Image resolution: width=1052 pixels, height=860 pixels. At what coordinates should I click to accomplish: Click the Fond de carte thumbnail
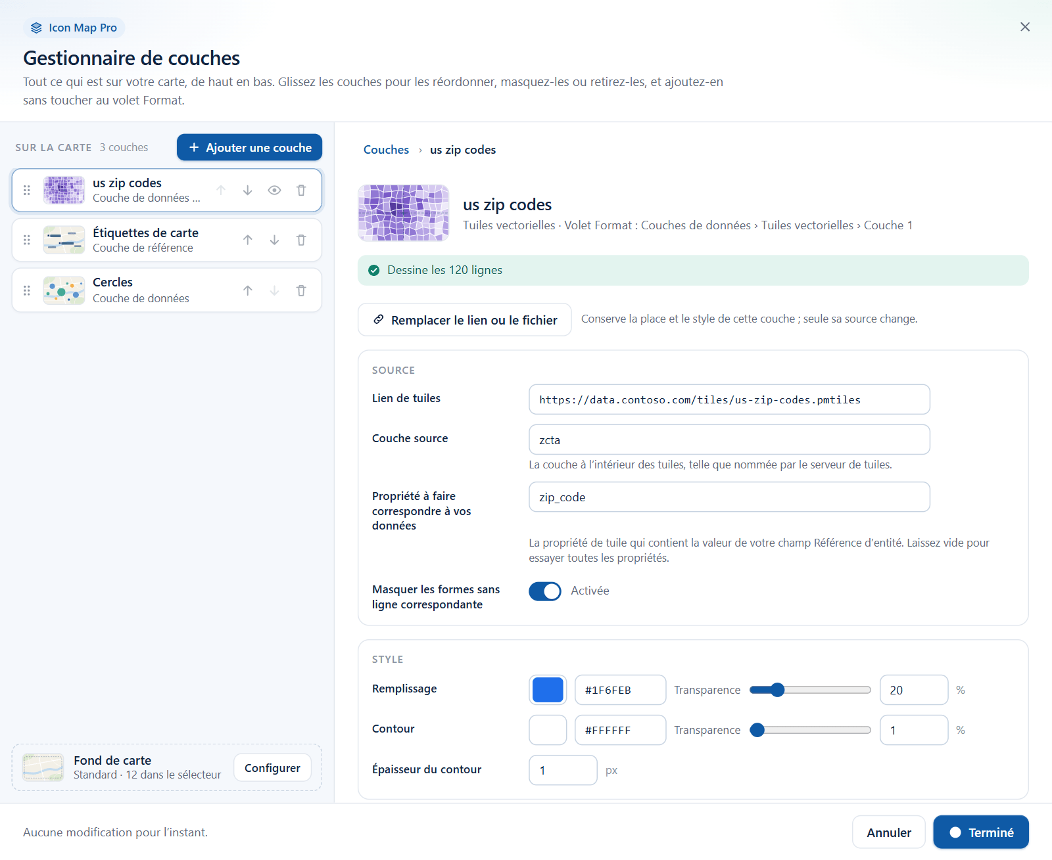[x=43, y=767]
